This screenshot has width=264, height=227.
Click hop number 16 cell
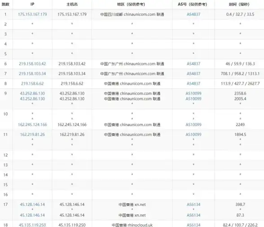click(x=5, y=195)
